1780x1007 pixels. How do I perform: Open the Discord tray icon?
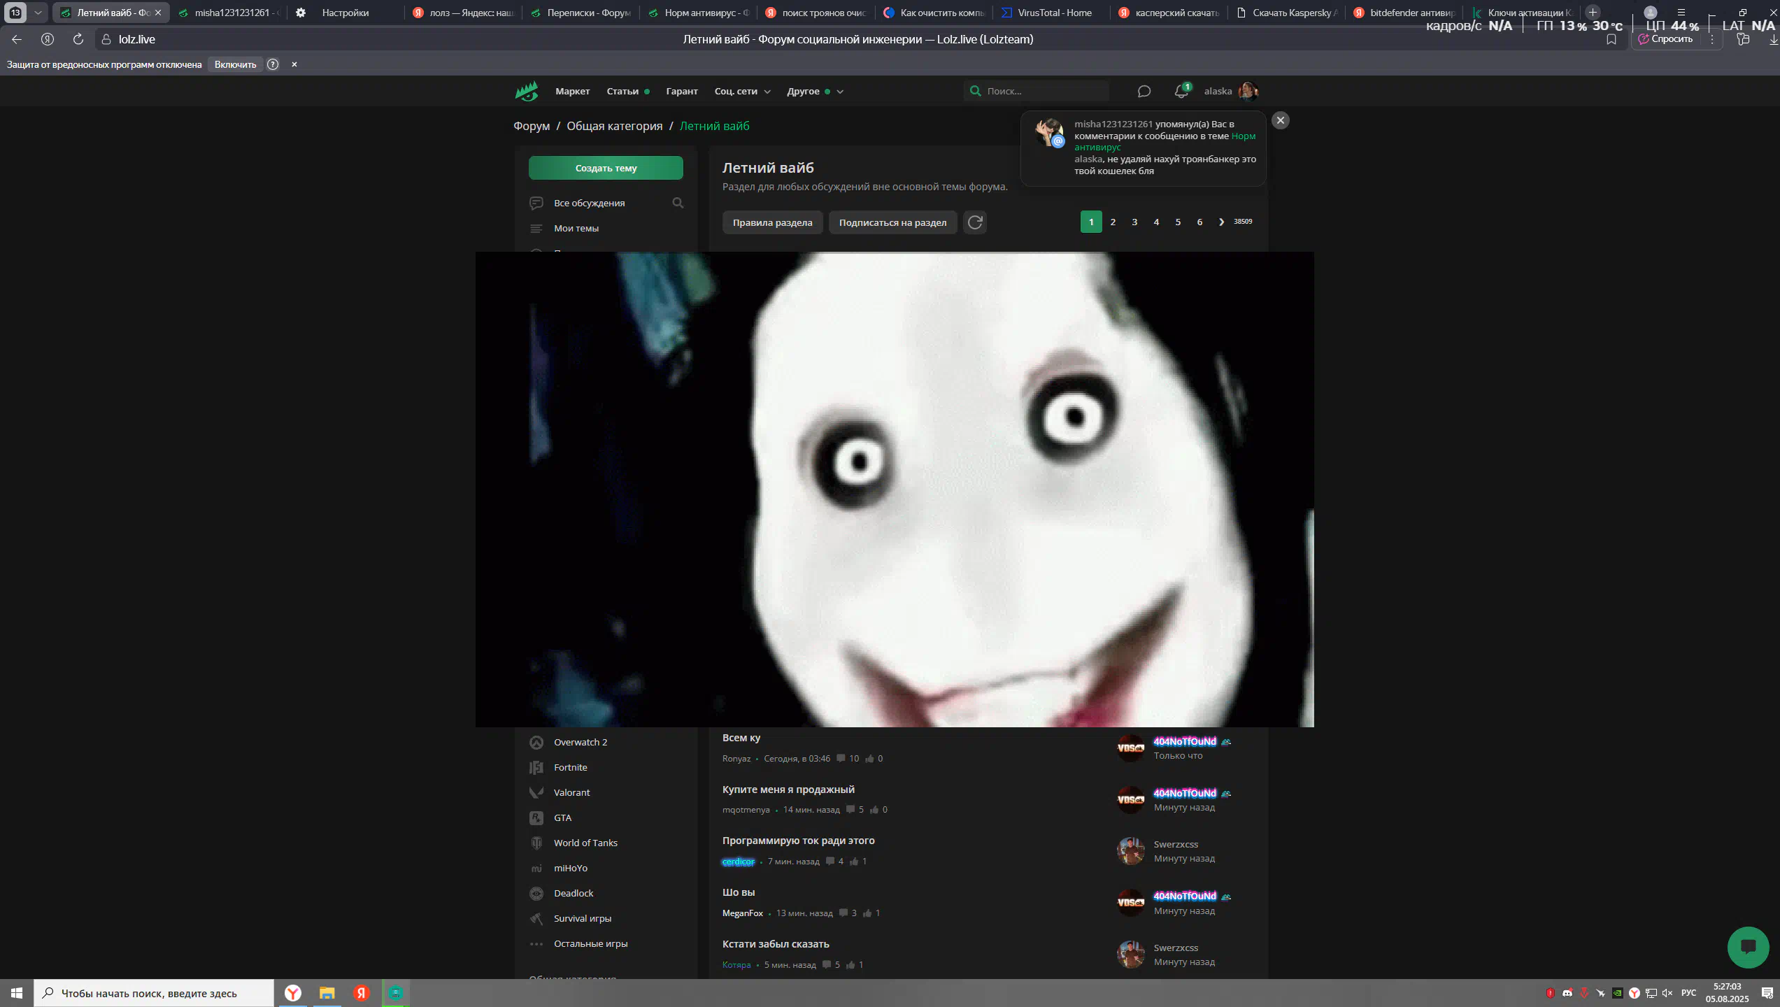pyautogui.click(x=1567, y=993)
